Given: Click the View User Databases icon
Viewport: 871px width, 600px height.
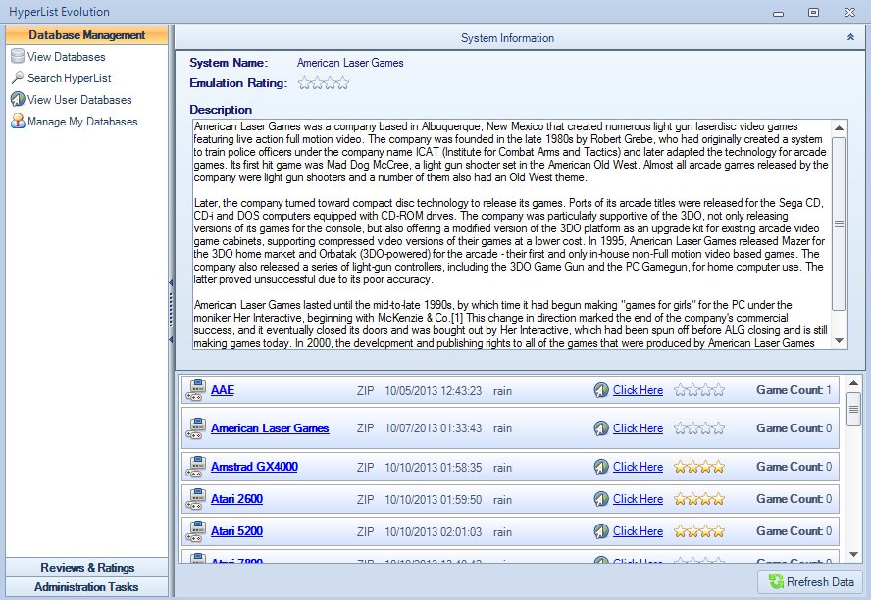Looking at the screenshot, I should pyautogui.click(x=17, y=100).
